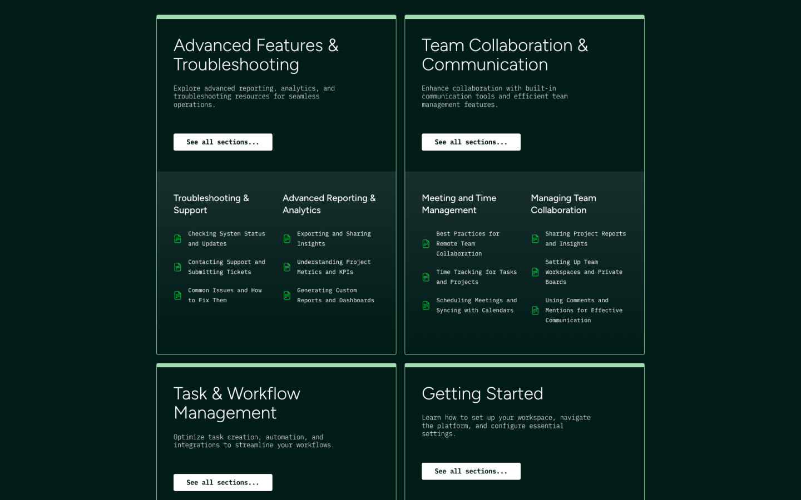The height and width of the screenshot is (500, 801).
Task: Click document icon next to Generating Custom Reports
Action: click(x=287, y=296)
